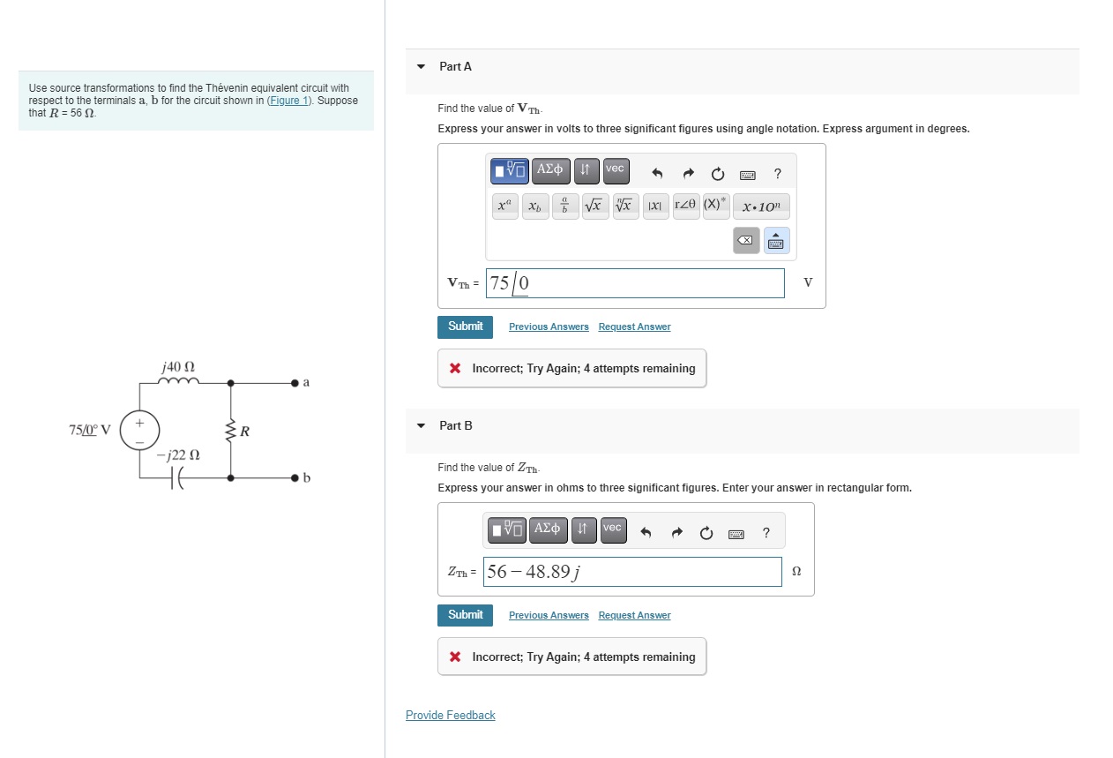Click the x•10^n scientific notation icon

coord(759,206)
